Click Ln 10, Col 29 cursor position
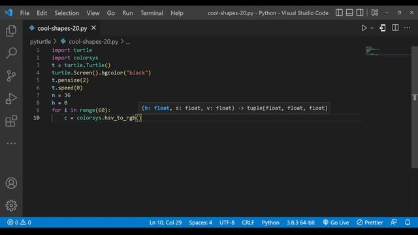This screenshot has height=235, width=418. pyautogui.click(x=165, y=222)
